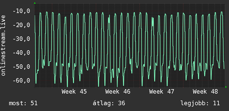This screenshot has width=229, height=111.
Task: Click the 'most: 51' statistic
Action: (x=23, y=103)
